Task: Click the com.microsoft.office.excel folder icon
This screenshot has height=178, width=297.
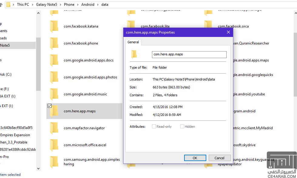Action: tap(54, 145)
